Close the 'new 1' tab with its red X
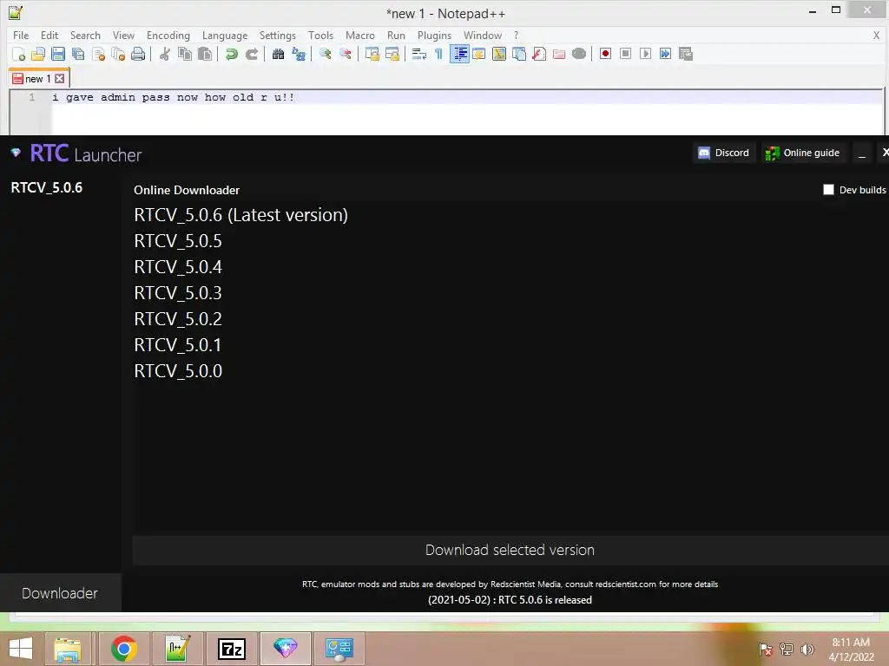889x666 pixels. coord(60,79)
